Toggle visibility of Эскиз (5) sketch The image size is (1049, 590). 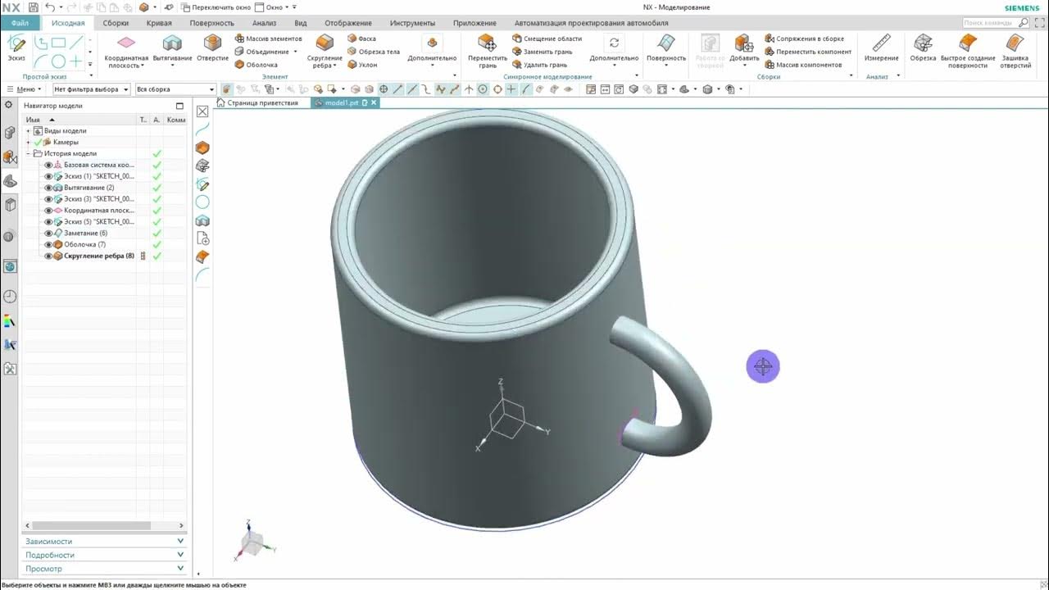click(x=48, y=222)
